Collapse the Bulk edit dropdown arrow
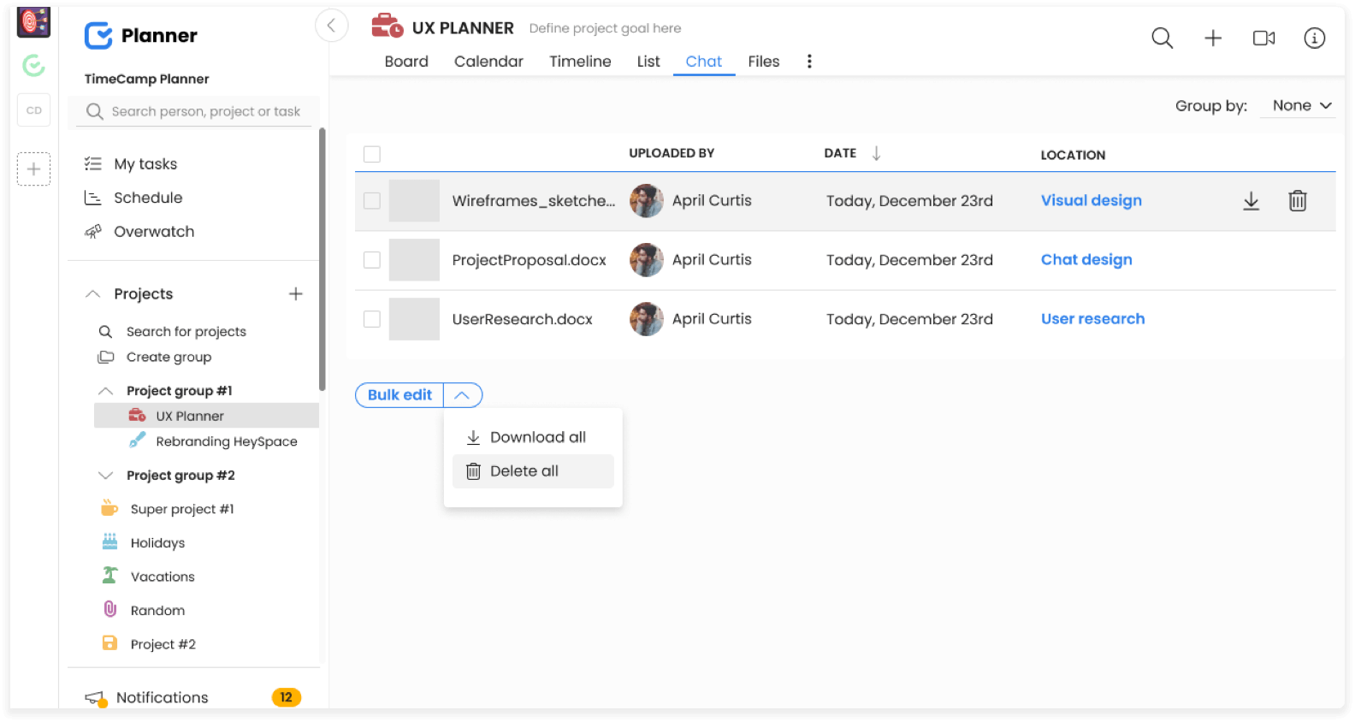Image resolution: width=1355 pixels, height=722 pixels. tap(462, 395)
